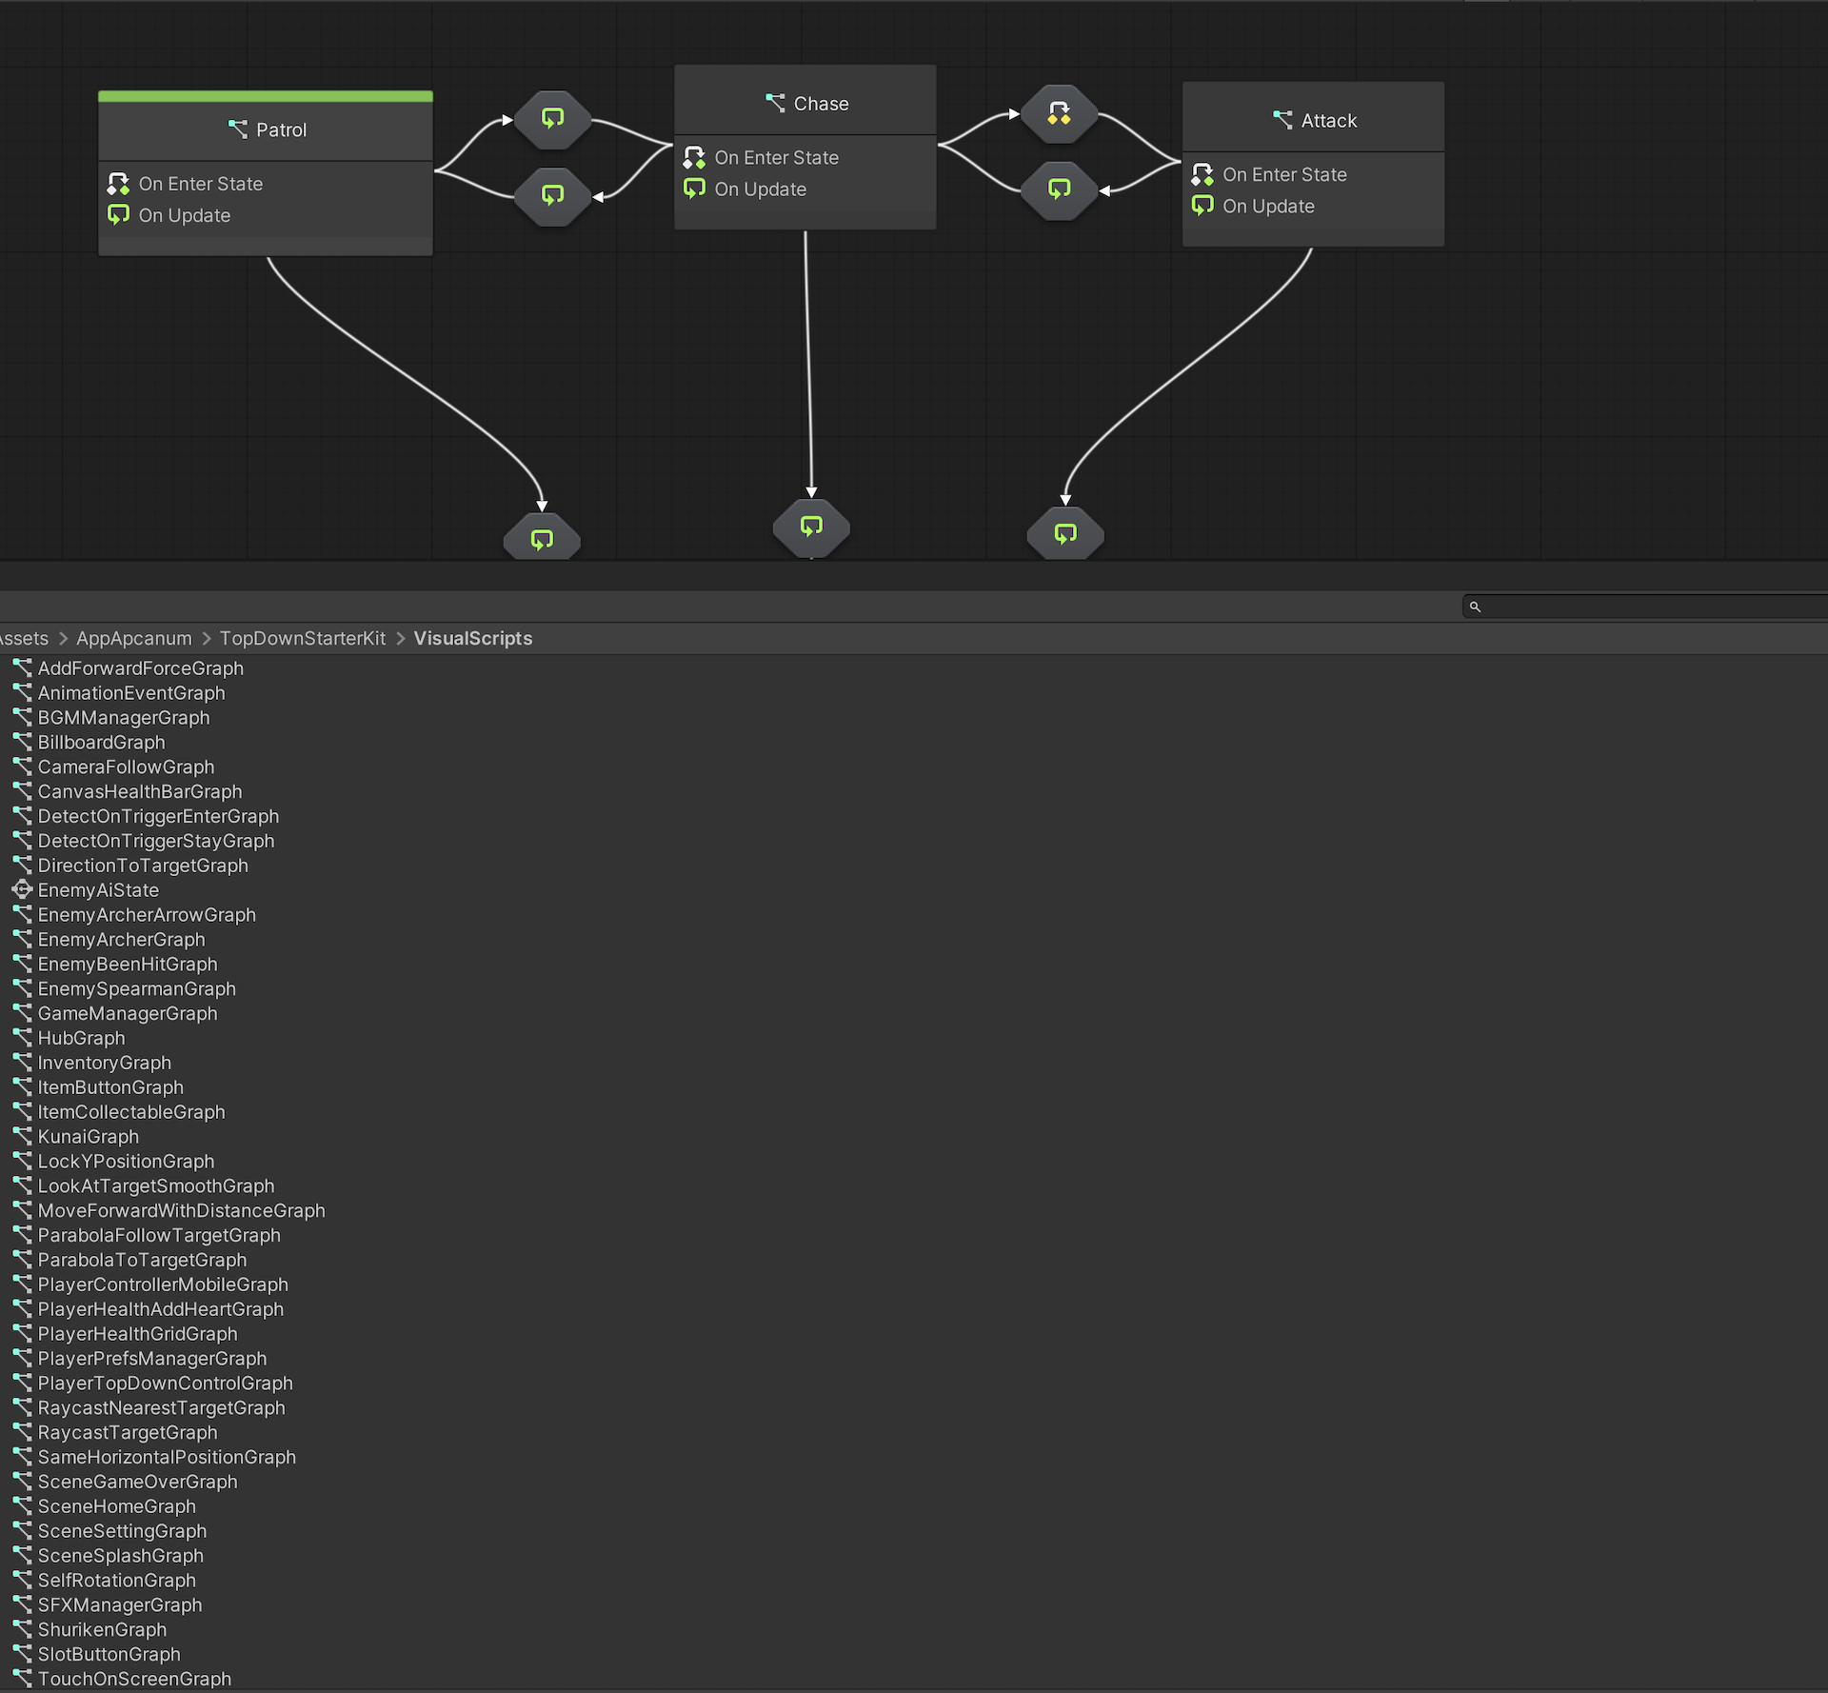Image resolution: width=1828 pixels, height=1693 pixels.
Task: Select DetectOnTriggerEnterGraph asset
Action: pyautogui.click(x=158, y=817)
